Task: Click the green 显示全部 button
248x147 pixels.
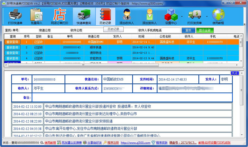Action: (x=205, y=30)
